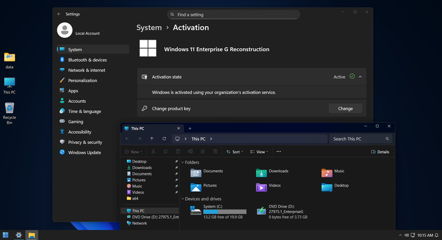Click the Paste toolbar icon
Screen dimensions: 442x240
coord(178,152)
